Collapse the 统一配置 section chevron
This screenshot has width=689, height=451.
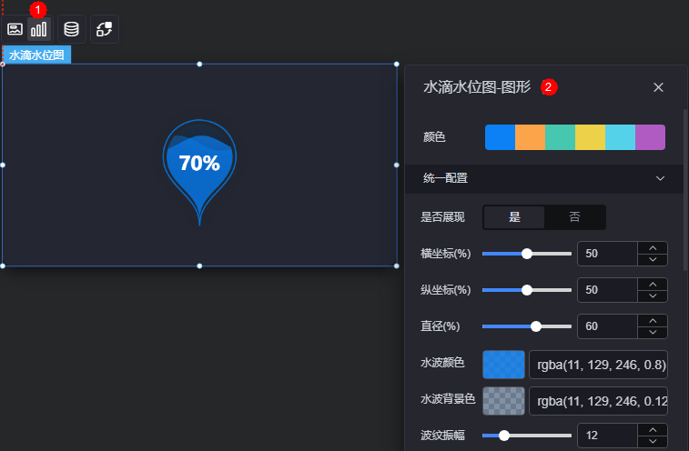click(x=660, y=178)
